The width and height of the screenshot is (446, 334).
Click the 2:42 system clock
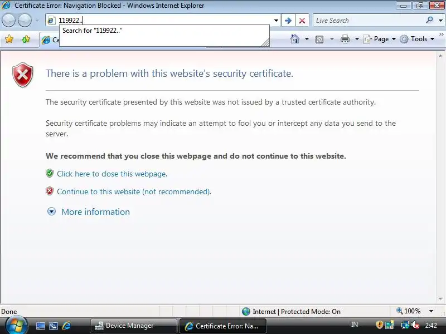point(431,325)
